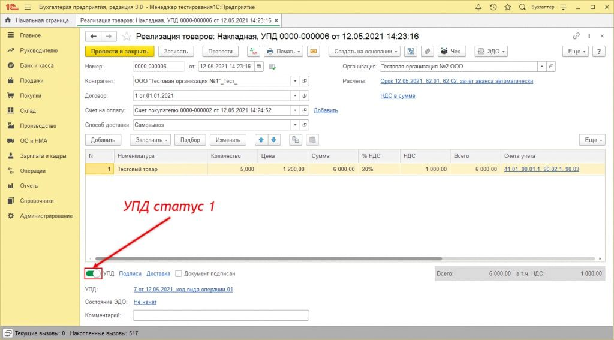Open the Создать на основании dropdown

pos(365,52)
